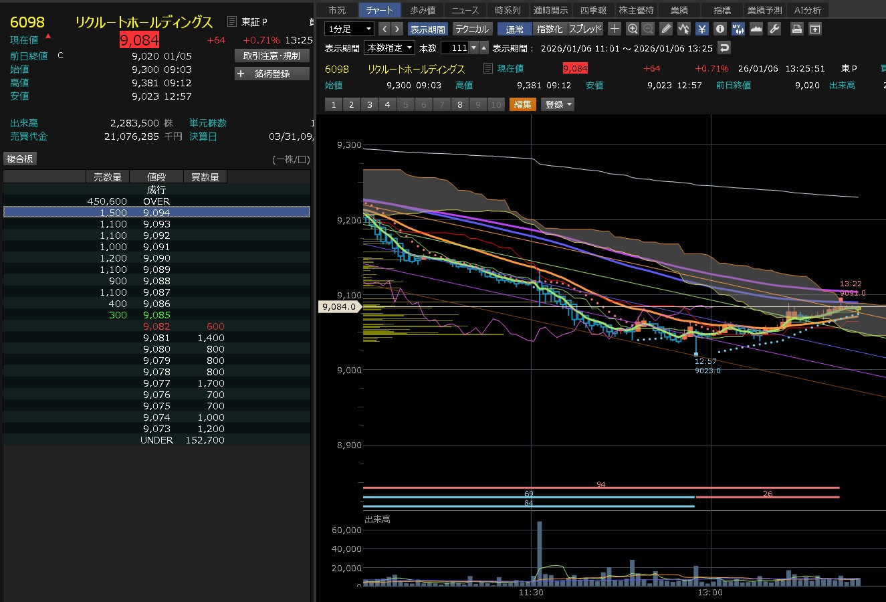Open the 本数指定 period type dropdown
Image resolution: width=886 pixels, height=602 pixels.
389,47
